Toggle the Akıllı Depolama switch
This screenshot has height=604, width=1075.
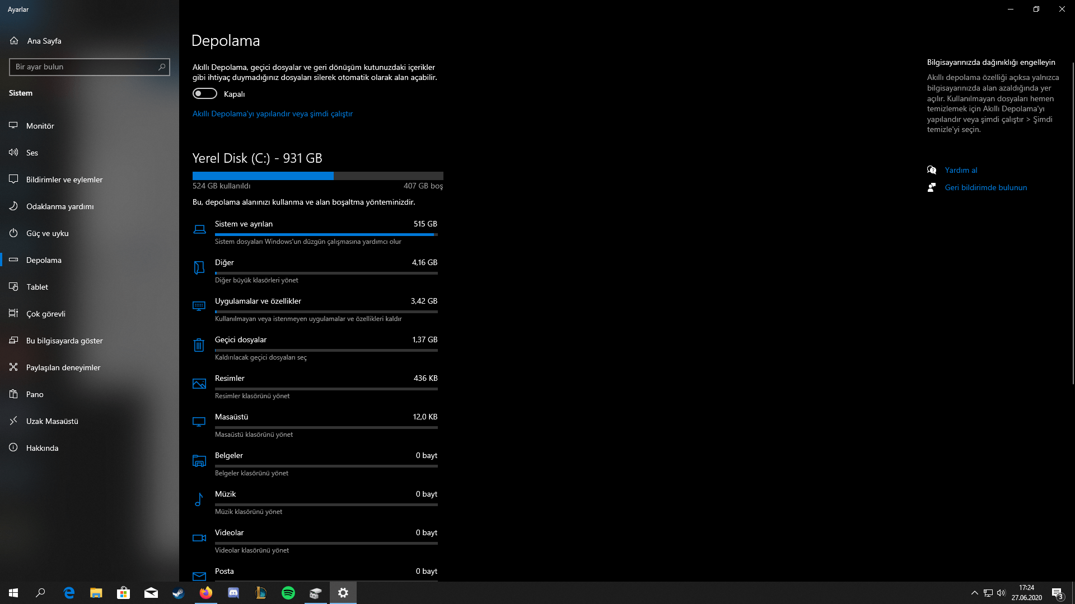click(205, 93)
